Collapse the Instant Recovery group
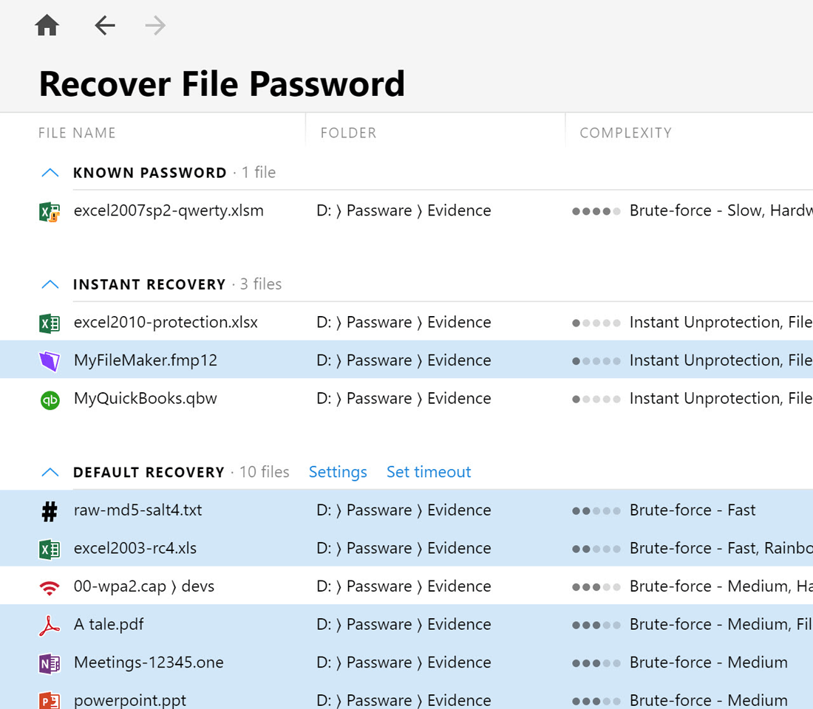 coord(50,284)
